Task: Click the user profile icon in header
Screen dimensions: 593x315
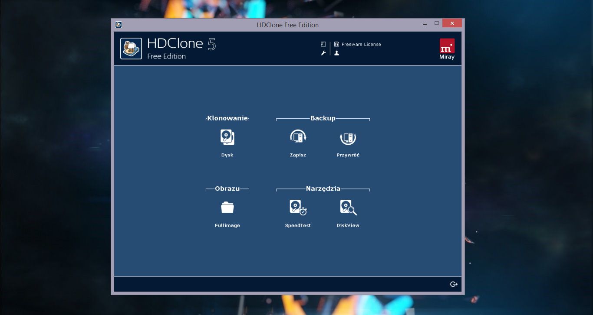Action: coord(336,53)
